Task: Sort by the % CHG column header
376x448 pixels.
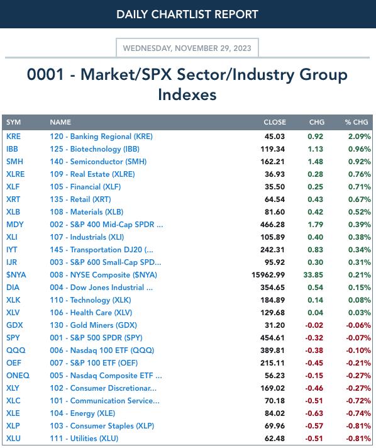Action: point(357,122)
